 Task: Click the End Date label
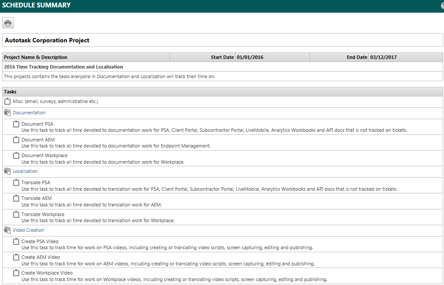click(x=357, y=57)
